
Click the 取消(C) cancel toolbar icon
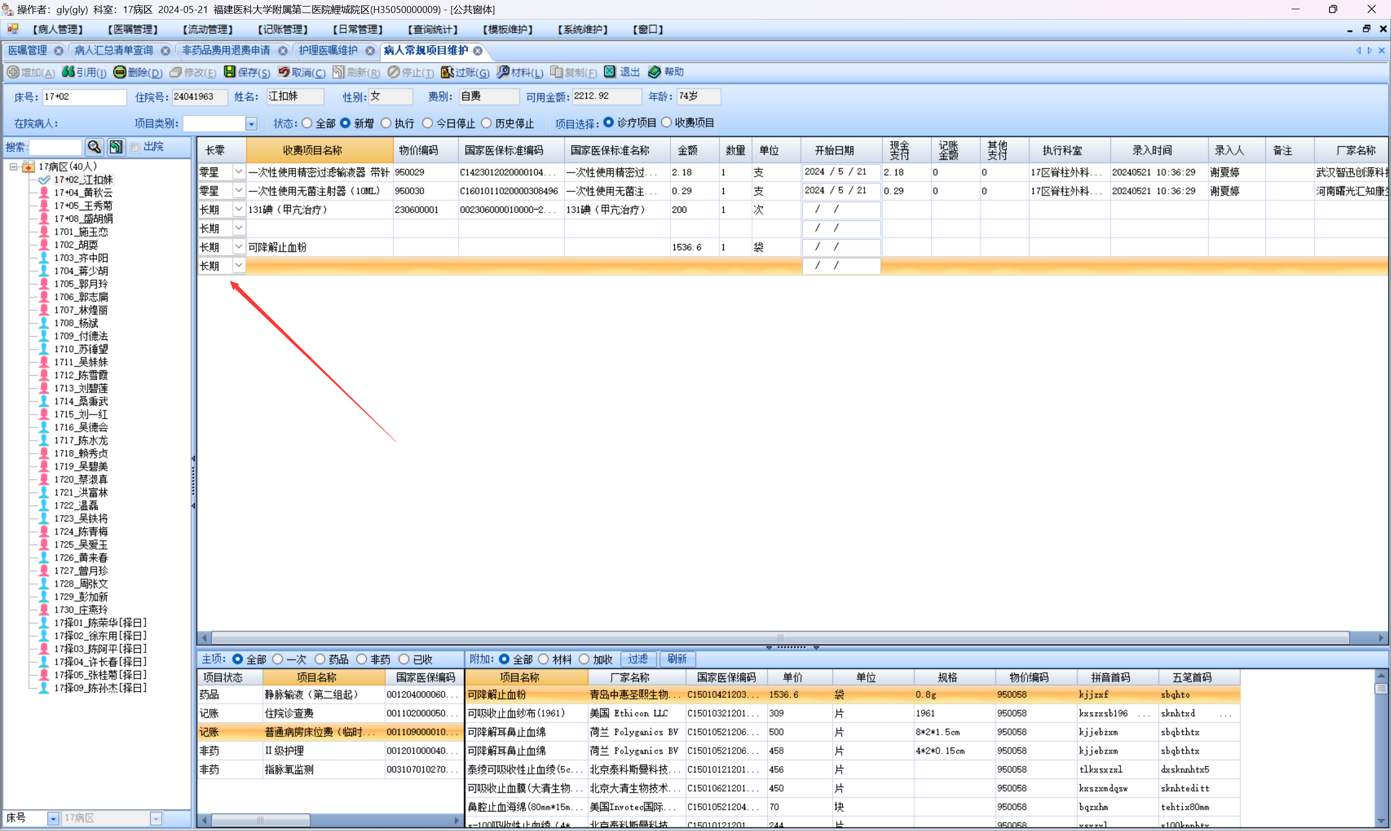(284, 72)
